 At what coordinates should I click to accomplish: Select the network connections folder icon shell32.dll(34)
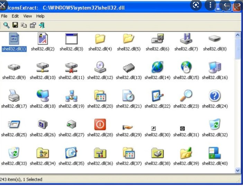click(x=43, y=153)
